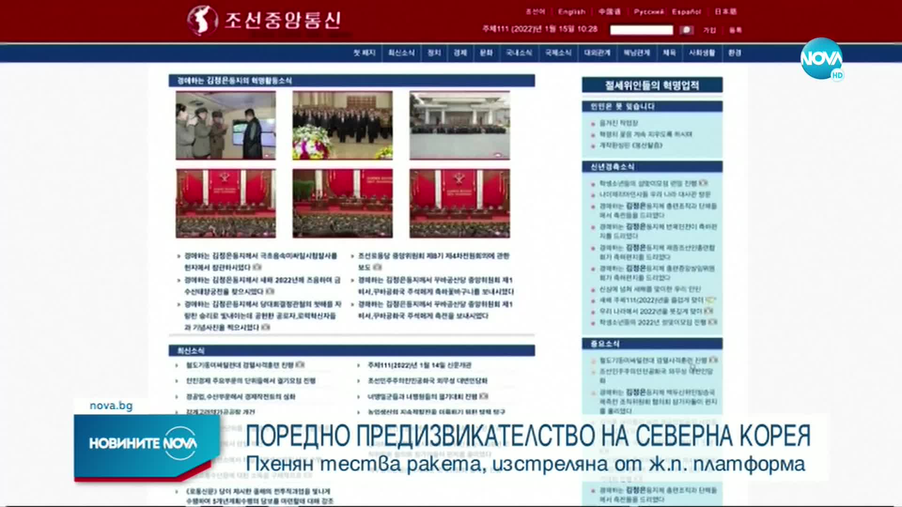Click photo icon after 철도기동미싸일련대 headline in 최신소식

(300, 365)
